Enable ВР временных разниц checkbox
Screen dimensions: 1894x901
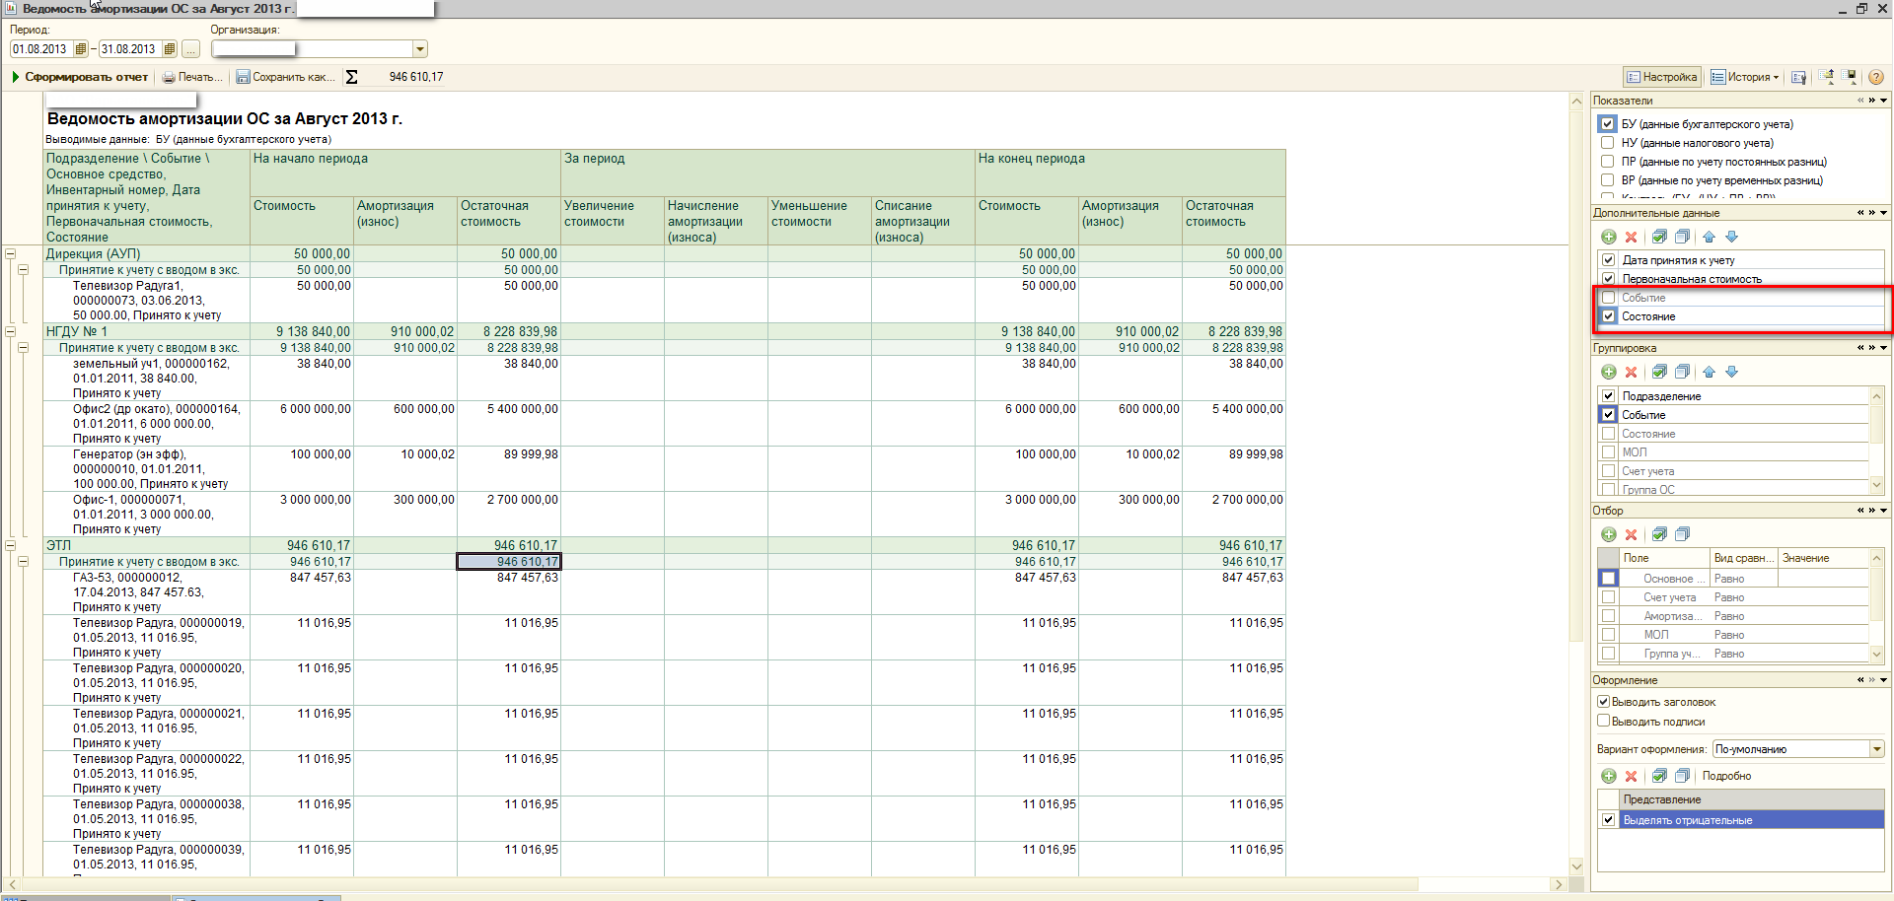(x=1607, y=180)
